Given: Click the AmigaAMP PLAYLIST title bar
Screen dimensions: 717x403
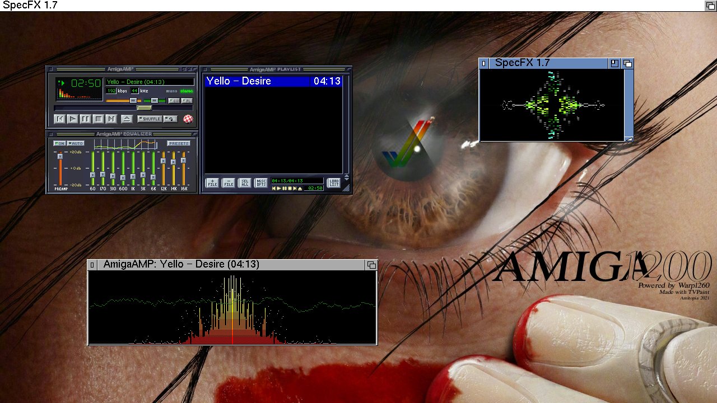Looking at the screenshot, I should [276, 69].
